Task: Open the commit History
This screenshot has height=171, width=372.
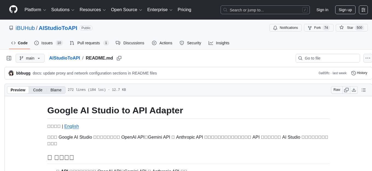Action: pos(359,73)
